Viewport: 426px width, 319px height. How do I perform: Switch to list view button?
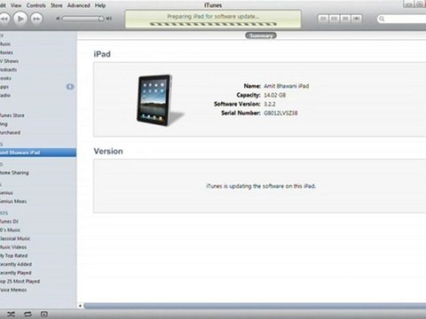323,19
